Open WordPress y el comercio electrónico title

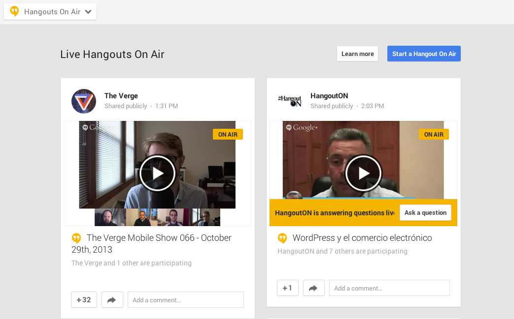pos(362,237)
